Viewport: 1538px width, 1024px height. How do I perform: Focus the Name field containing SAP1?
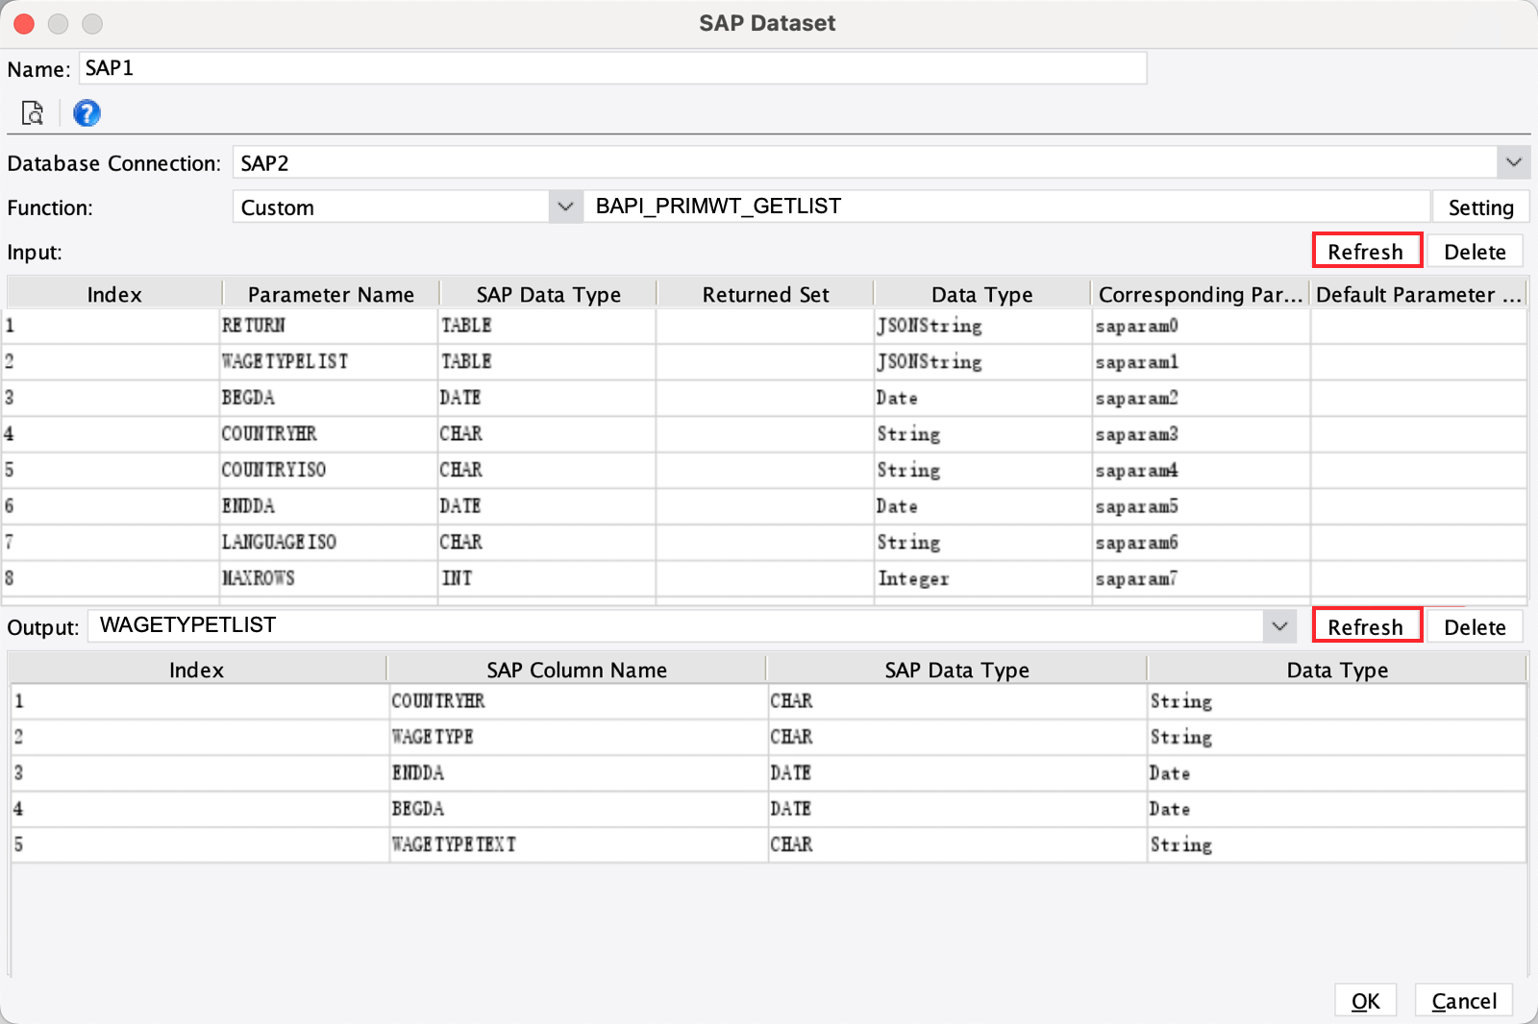coord(612,68)
